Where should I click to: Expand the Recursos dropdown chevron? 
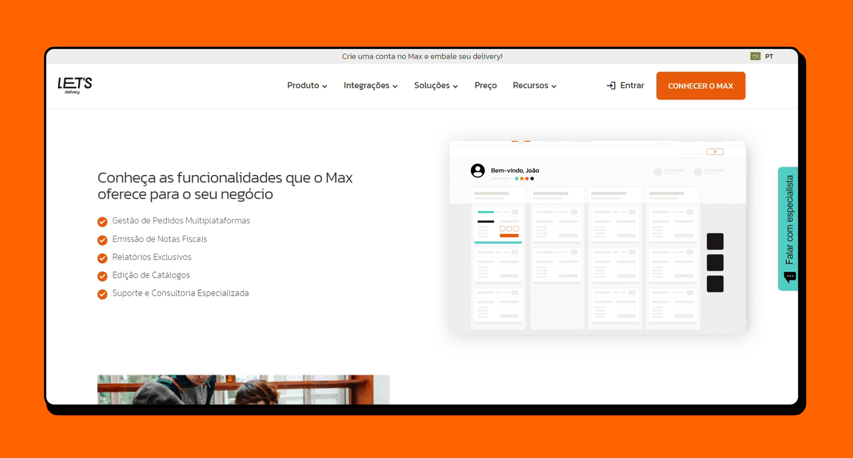point(554,87)
